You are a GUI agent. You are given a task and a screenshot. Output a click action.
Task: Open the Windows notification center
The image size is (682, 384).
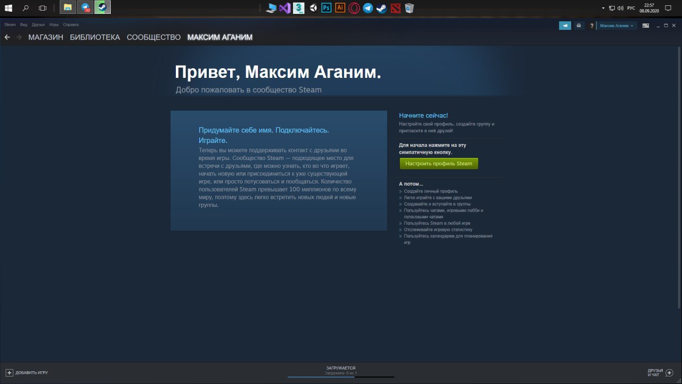click(x=668, y=8)
